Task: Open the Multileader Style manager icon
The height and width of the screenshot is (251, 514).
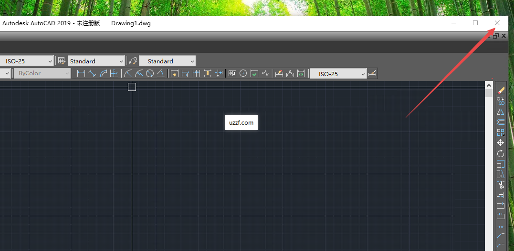Action: [133, 61]
